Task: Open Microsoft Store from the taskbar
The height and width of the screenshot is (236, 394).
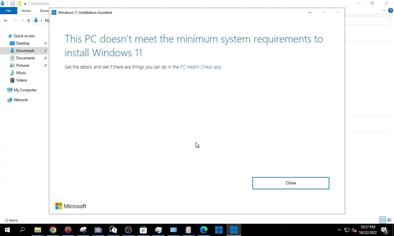Action: (x=143, y=230)
